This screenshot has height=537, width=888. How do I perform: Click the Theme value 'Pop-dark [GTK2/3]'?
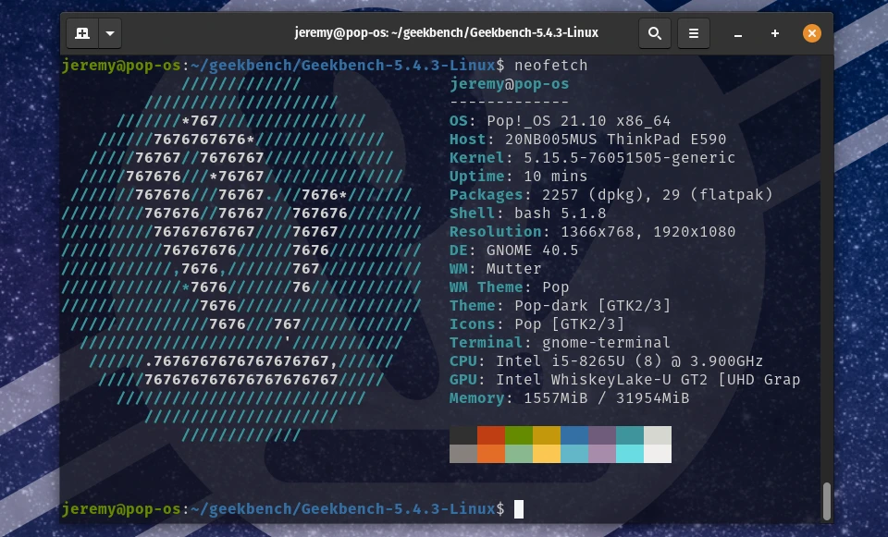(x=592, y=306)
